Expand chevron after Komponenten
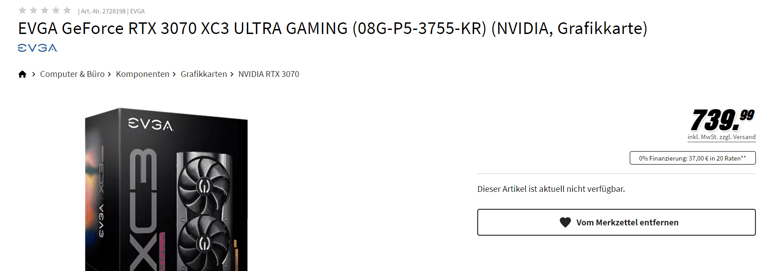Image resolution: width=772 pixels, height=271 pixels. click(x=174, y=74)
